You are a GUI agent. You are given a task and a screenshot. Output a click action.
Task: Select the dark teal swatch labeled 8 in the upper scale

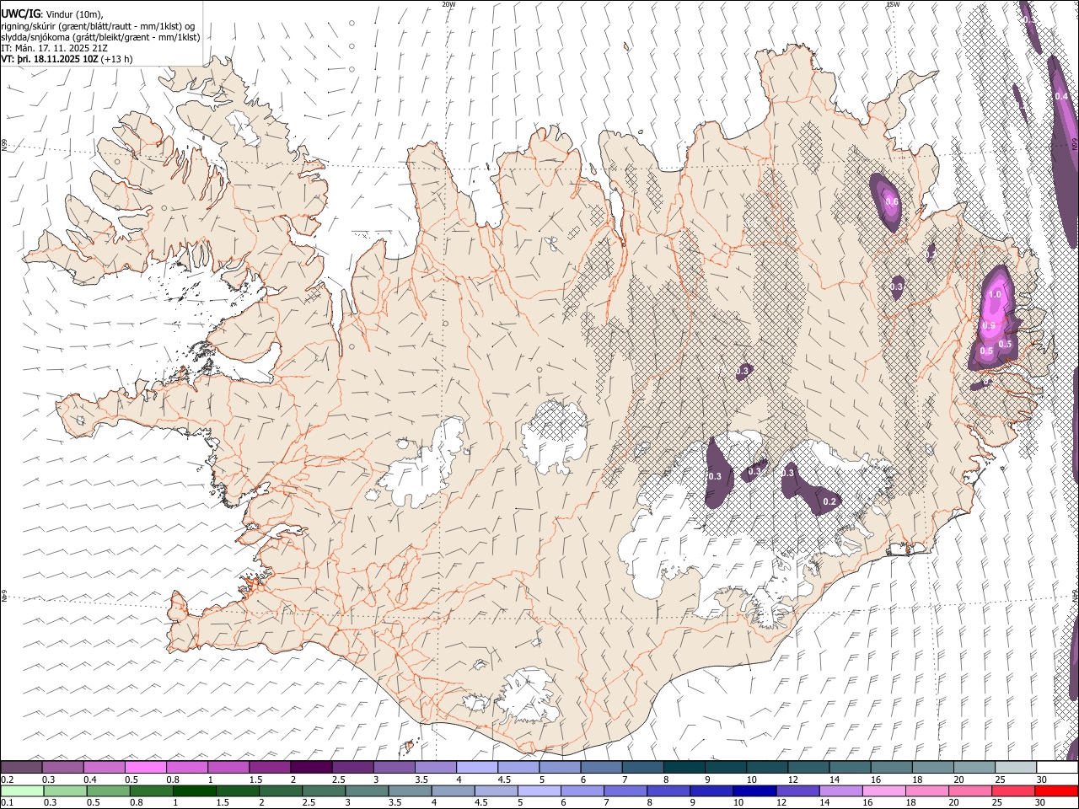684,767
